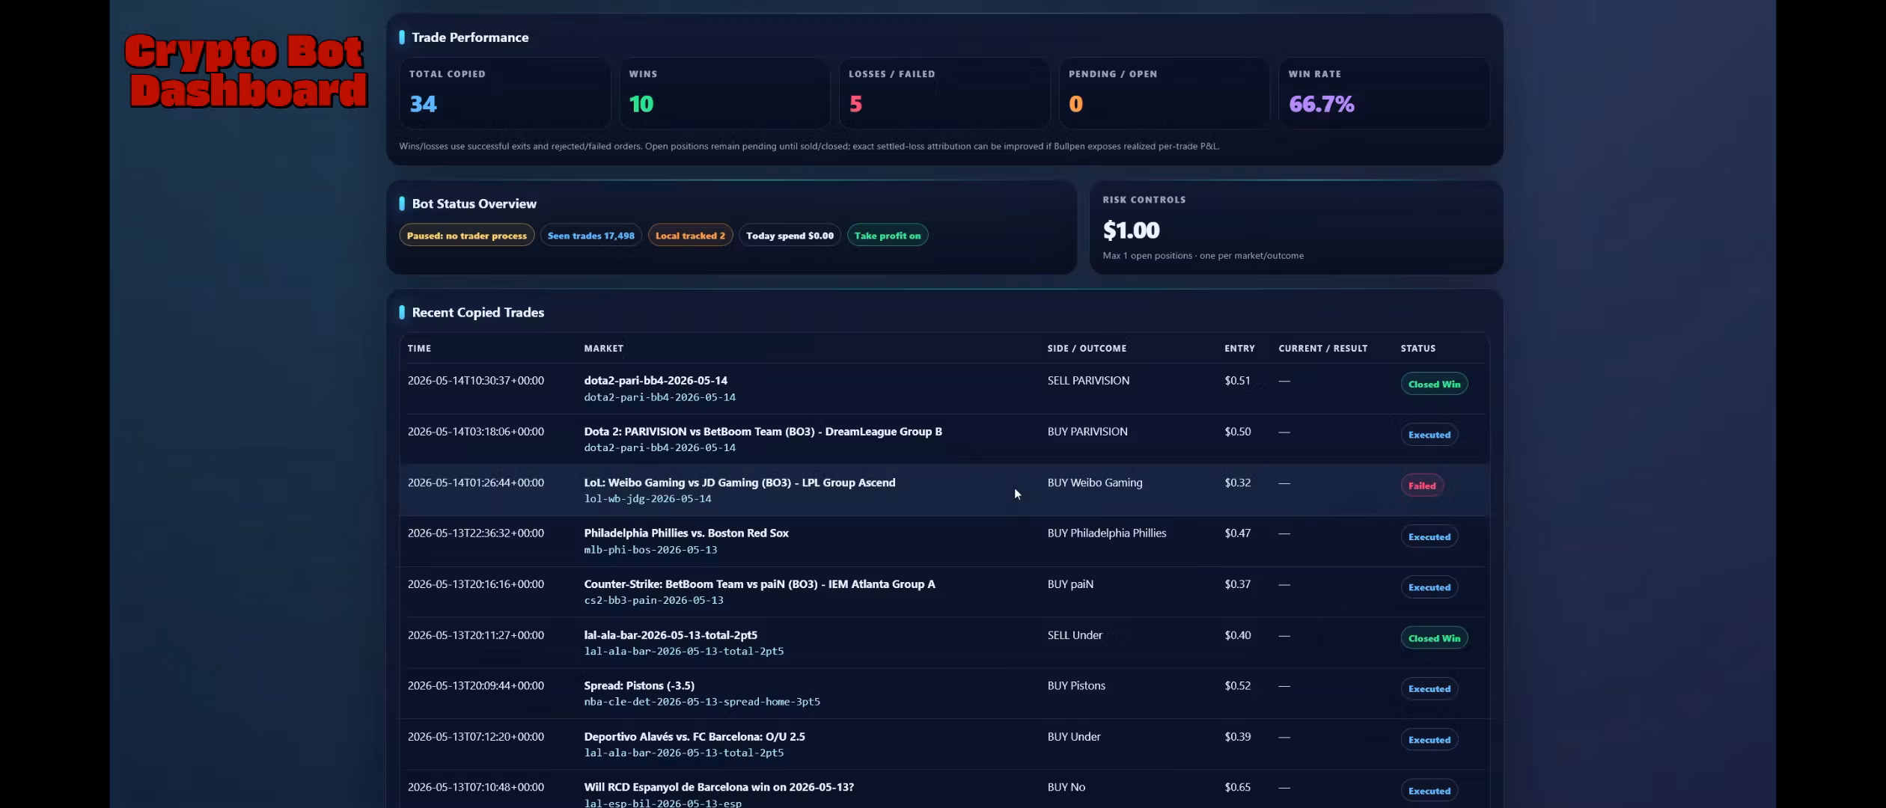Click the 'BUY Pistons' outcome cell
This screenshot has width=1886, height=808.
click(x=1076, y=686)
